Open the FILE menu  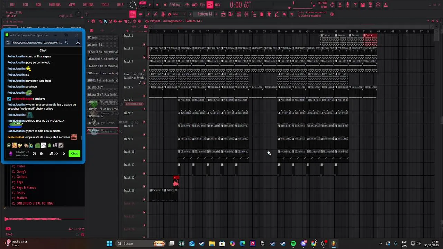[x=12, y=5]
